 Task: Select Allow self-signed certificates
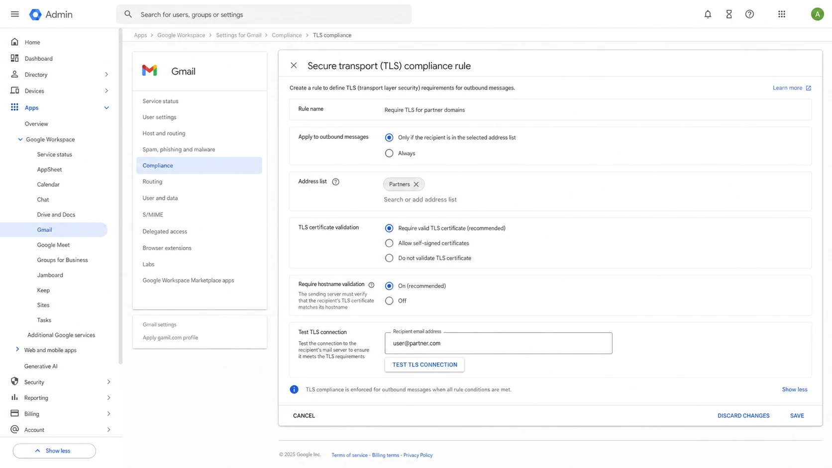click(x=389, y=243)
